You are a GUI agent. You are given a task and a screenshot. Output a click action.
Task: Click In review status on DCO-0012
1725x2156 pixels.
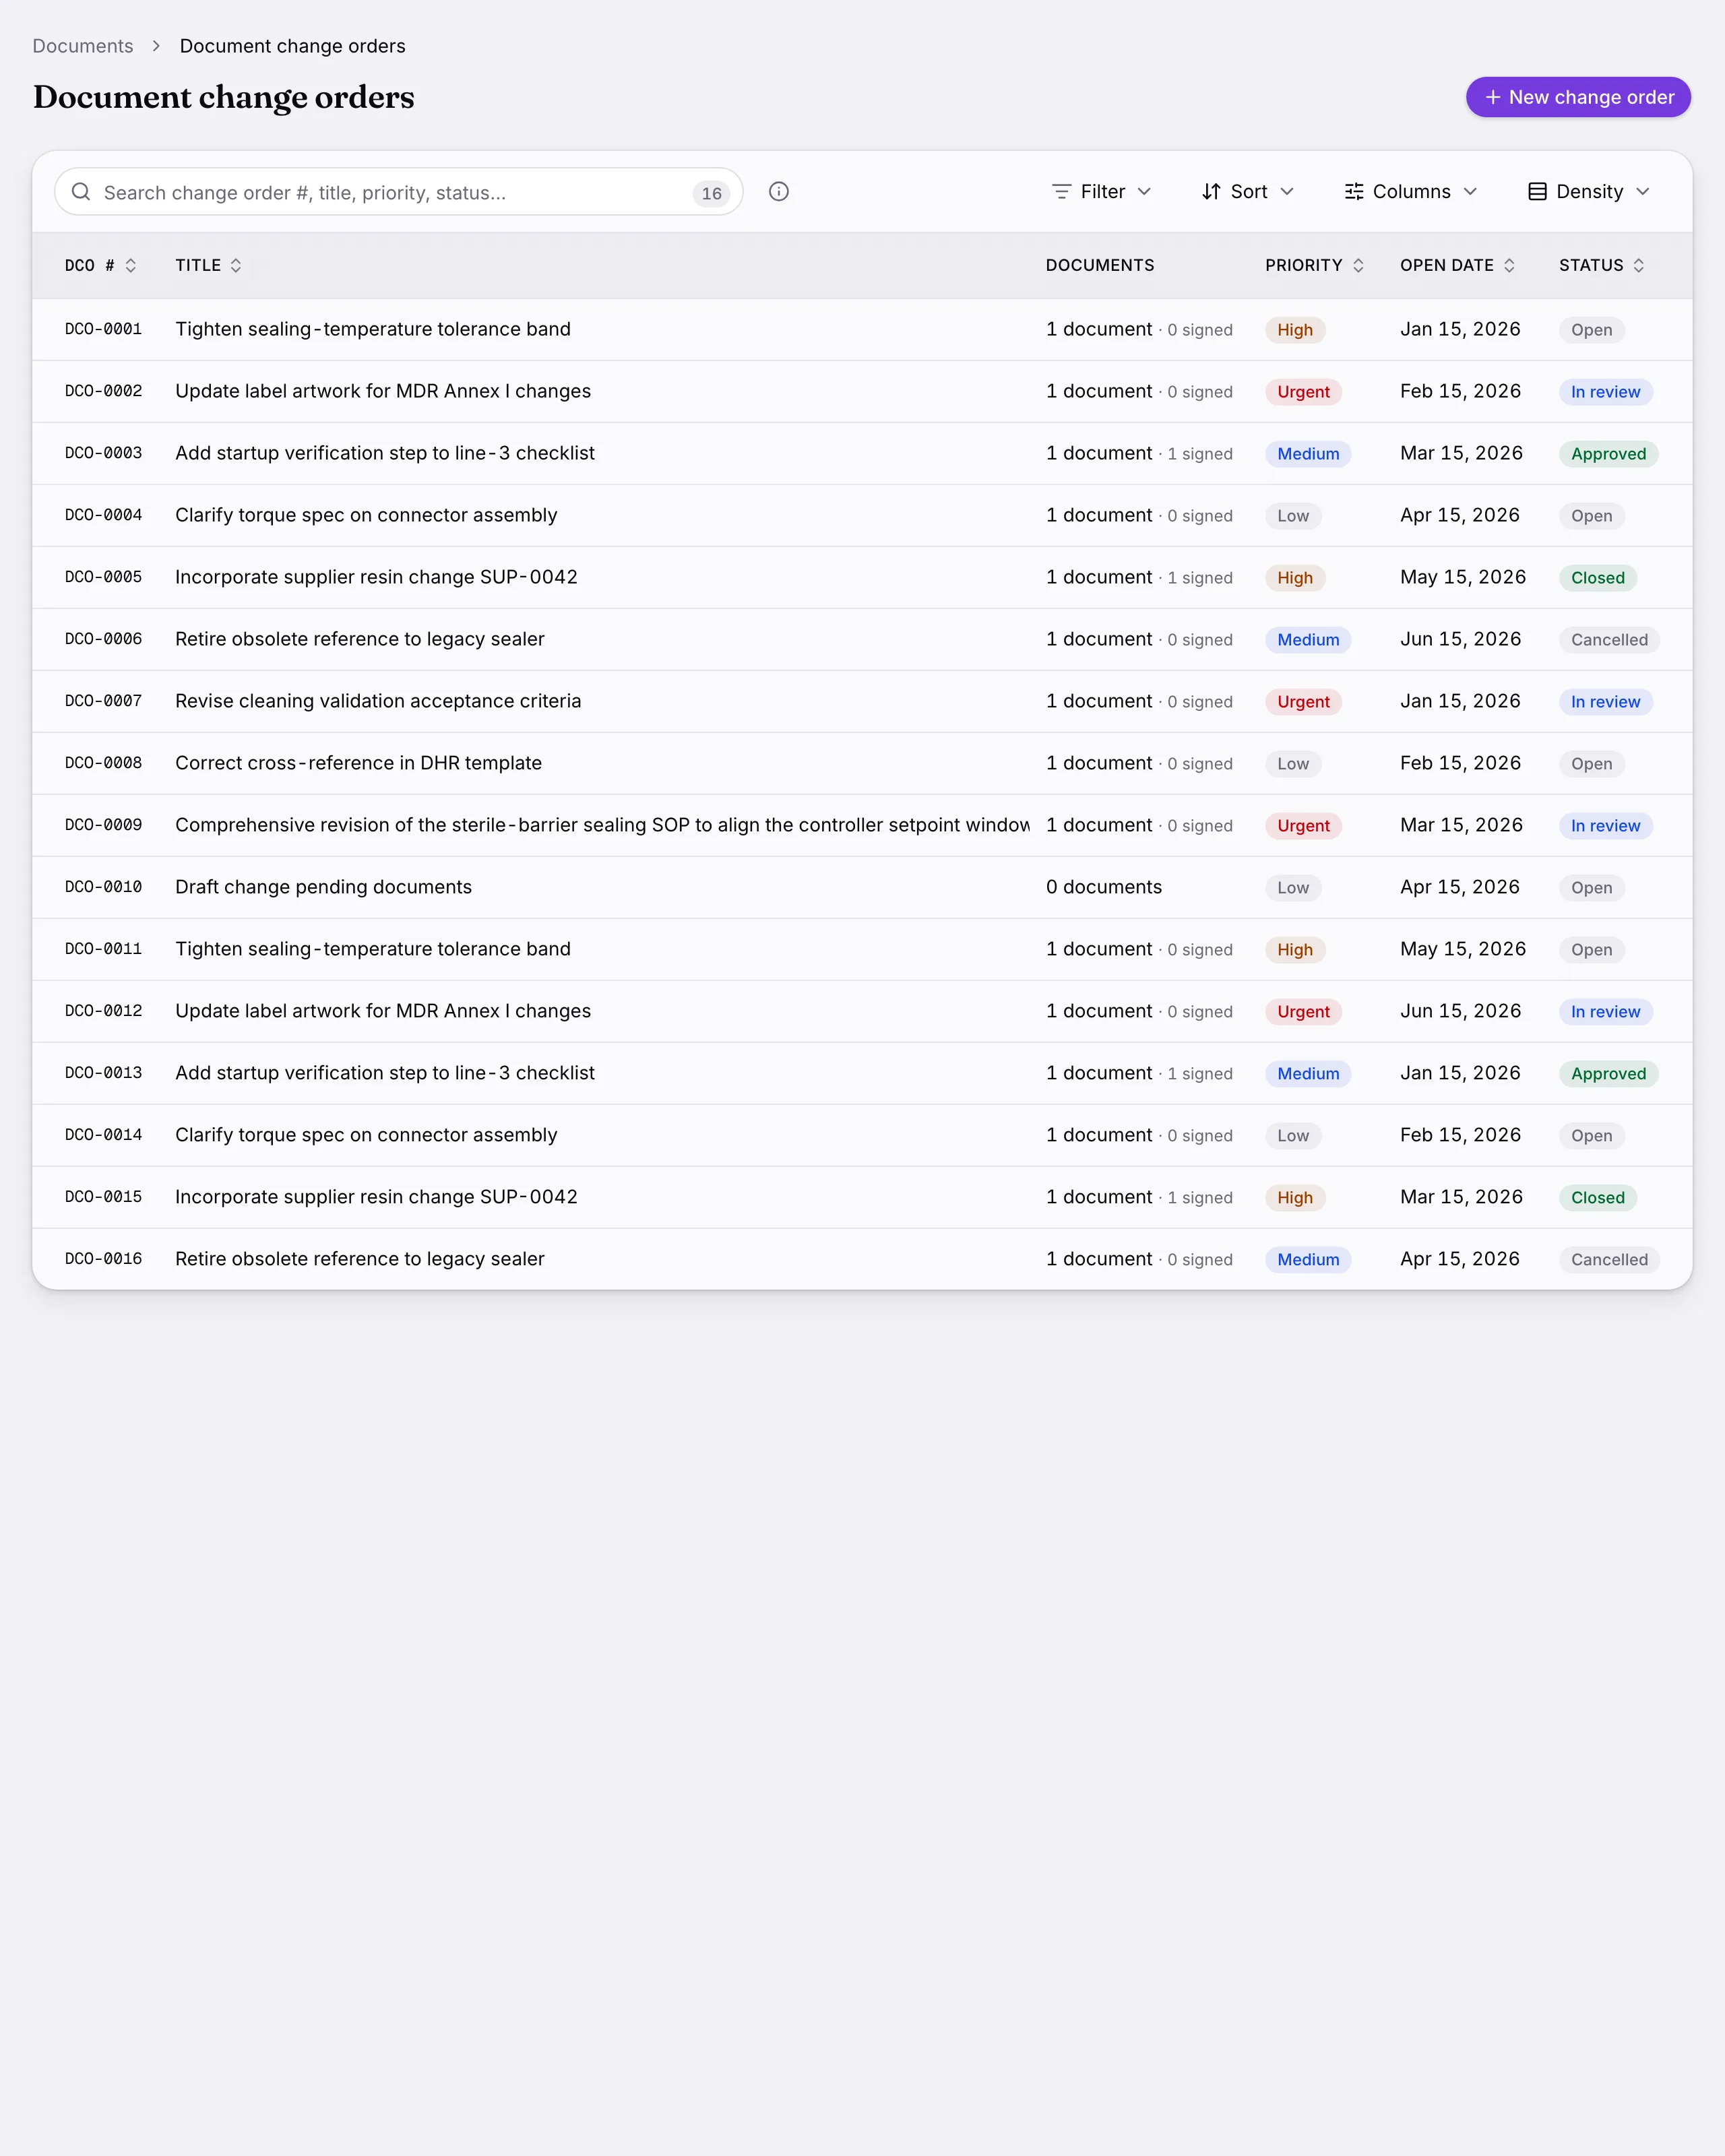coord(1605,1011)
